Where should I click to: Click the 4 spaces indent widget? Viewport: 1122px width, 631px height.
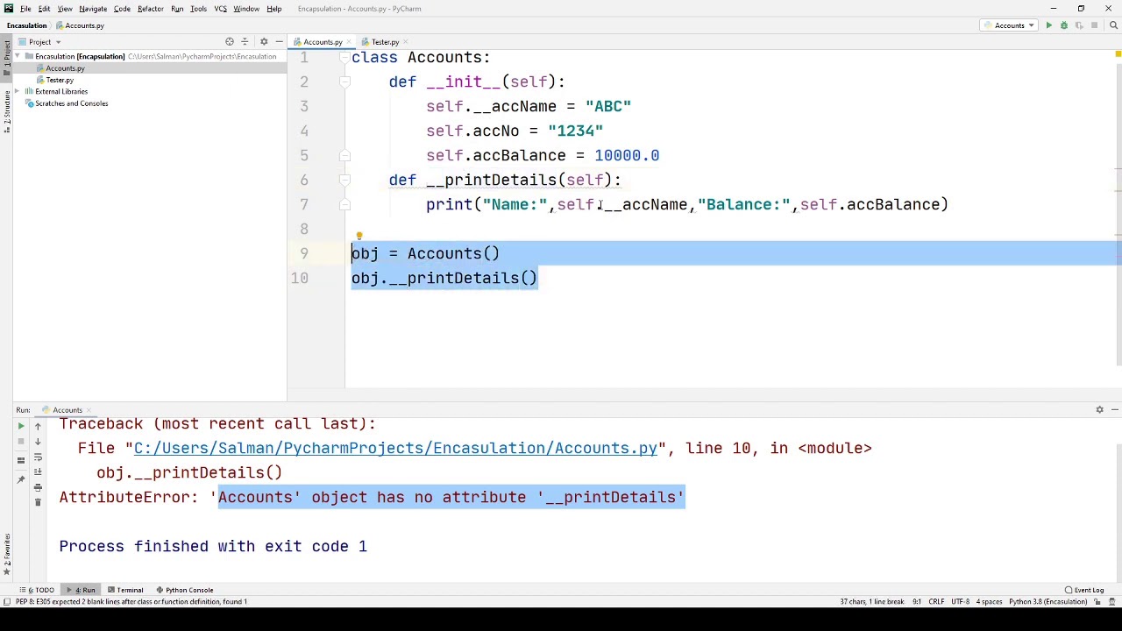(x=989, y=602)
